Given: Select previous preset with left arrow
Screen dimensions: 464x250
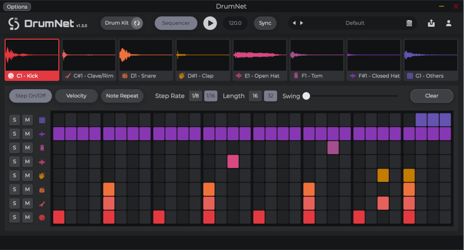Looking at the screenshot, I should click(294, 23).
